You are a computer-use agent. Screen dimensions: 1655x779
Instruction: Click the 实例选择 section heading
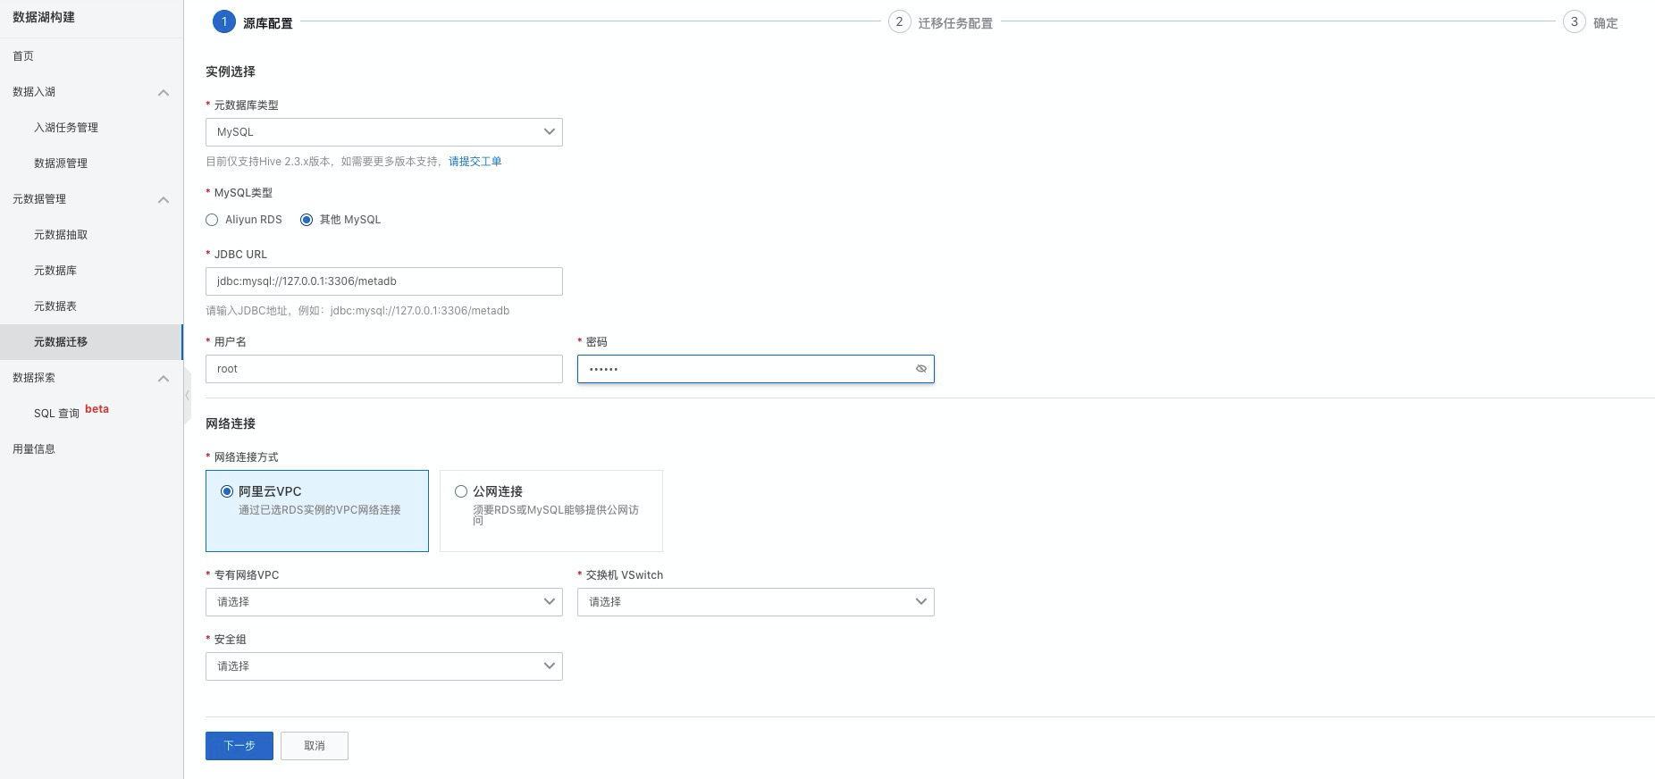click(x=231, y=71)
